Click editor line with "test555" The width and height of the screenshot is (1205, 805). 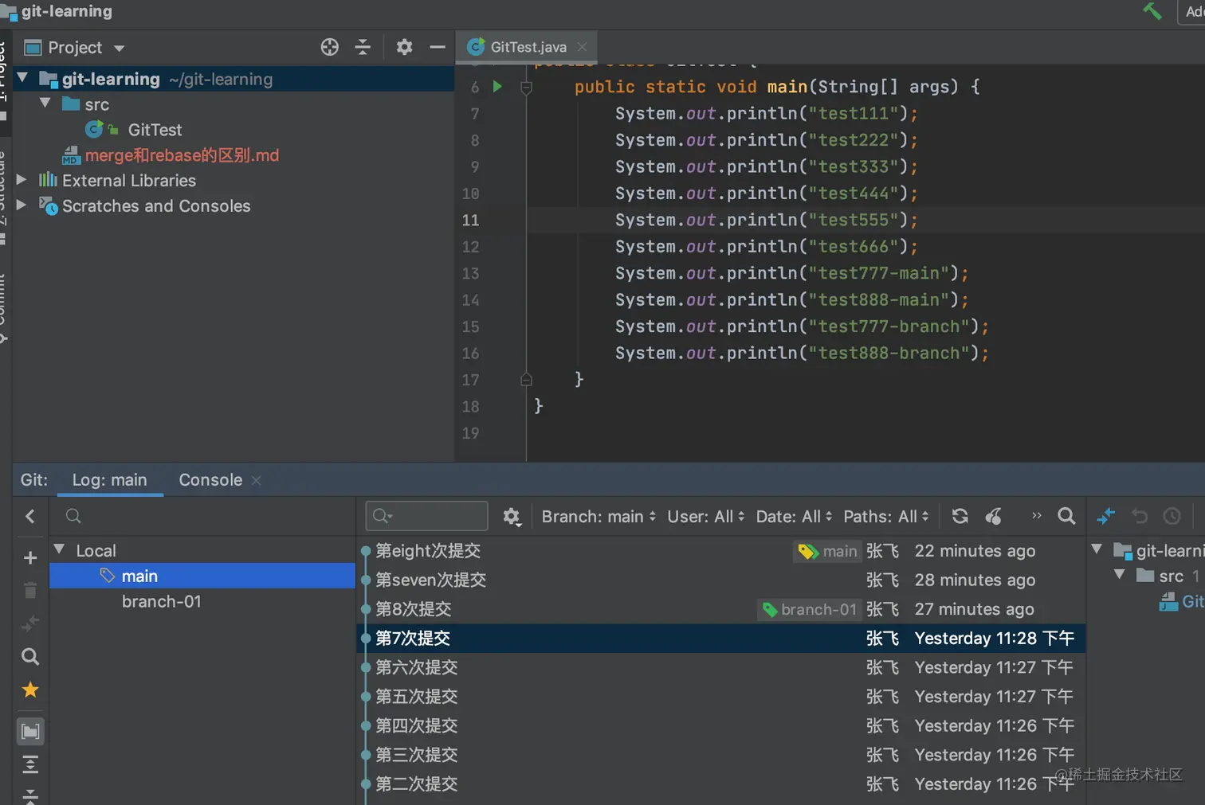click(865, 220)
